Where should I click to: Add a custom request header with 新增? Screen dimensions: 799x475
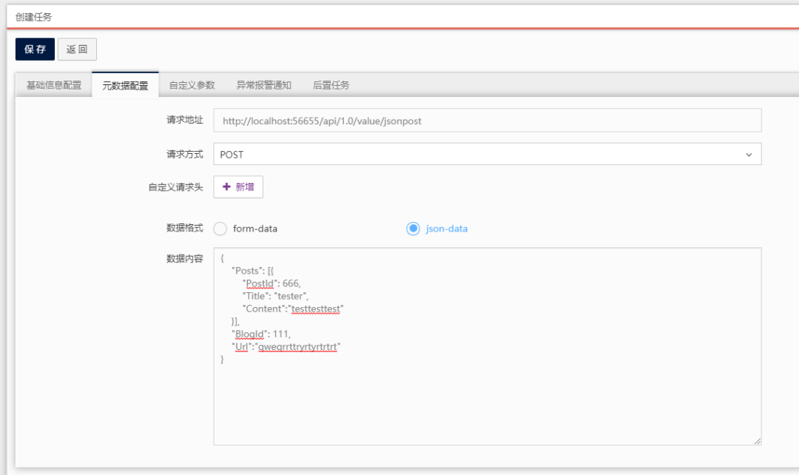pos(238,187)
